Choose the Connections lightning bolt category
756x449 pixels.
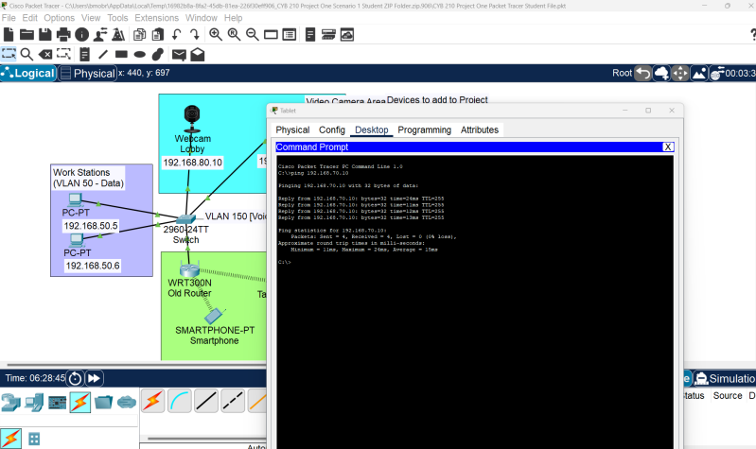click(80, 403)
